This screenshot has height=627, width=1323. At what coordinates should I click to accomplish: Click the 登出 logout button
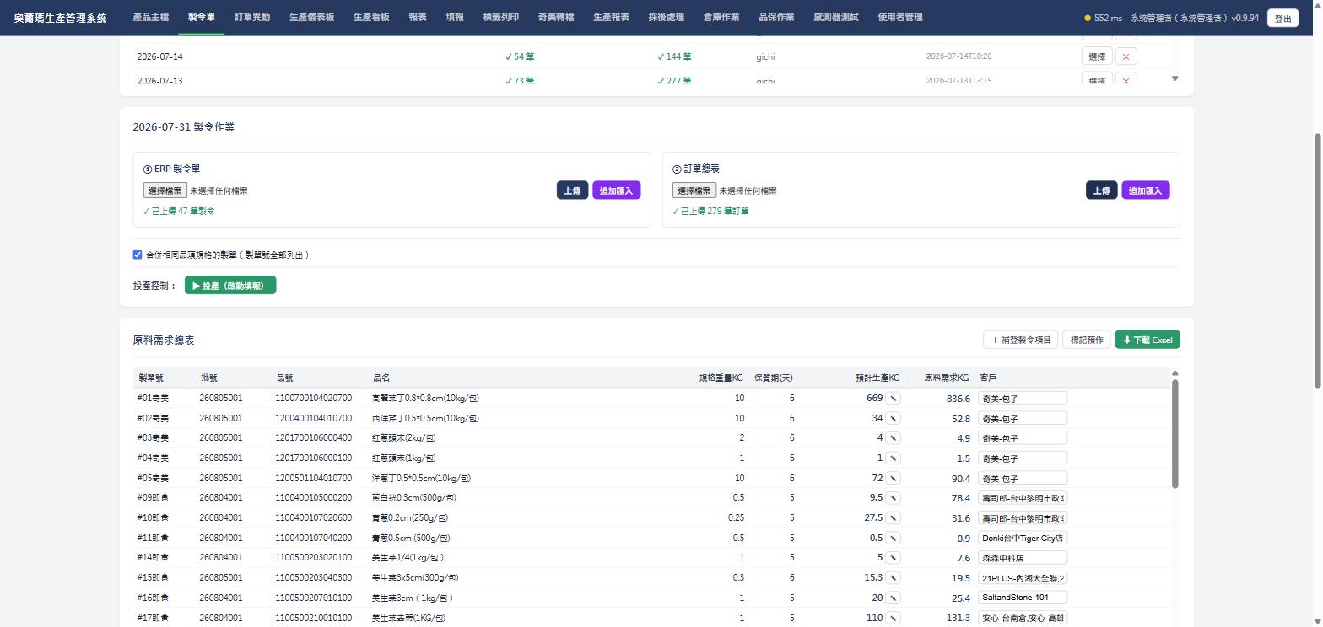tap(1282, 19)
